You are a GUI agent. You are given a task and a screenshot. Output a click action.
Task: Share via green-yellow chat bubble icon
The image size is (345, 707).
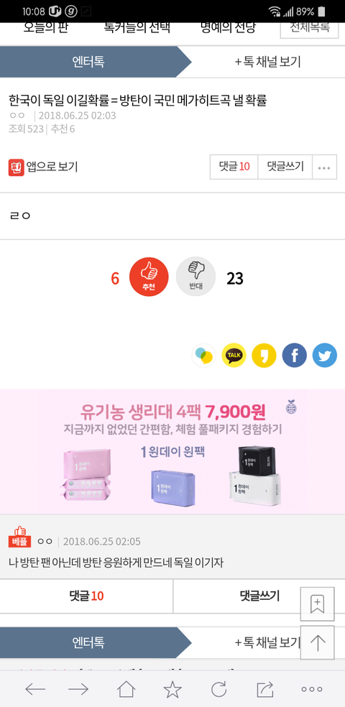(204, 356)
